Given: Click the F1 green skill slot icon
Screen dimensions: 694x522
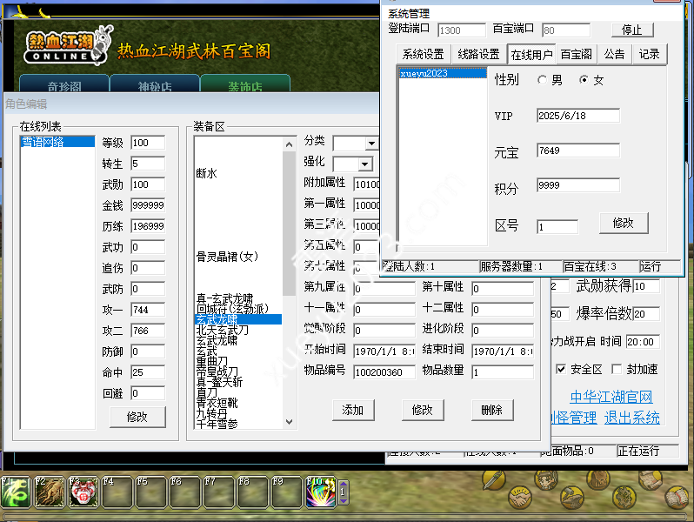Looking at the screenshot, I should (16, 492).
